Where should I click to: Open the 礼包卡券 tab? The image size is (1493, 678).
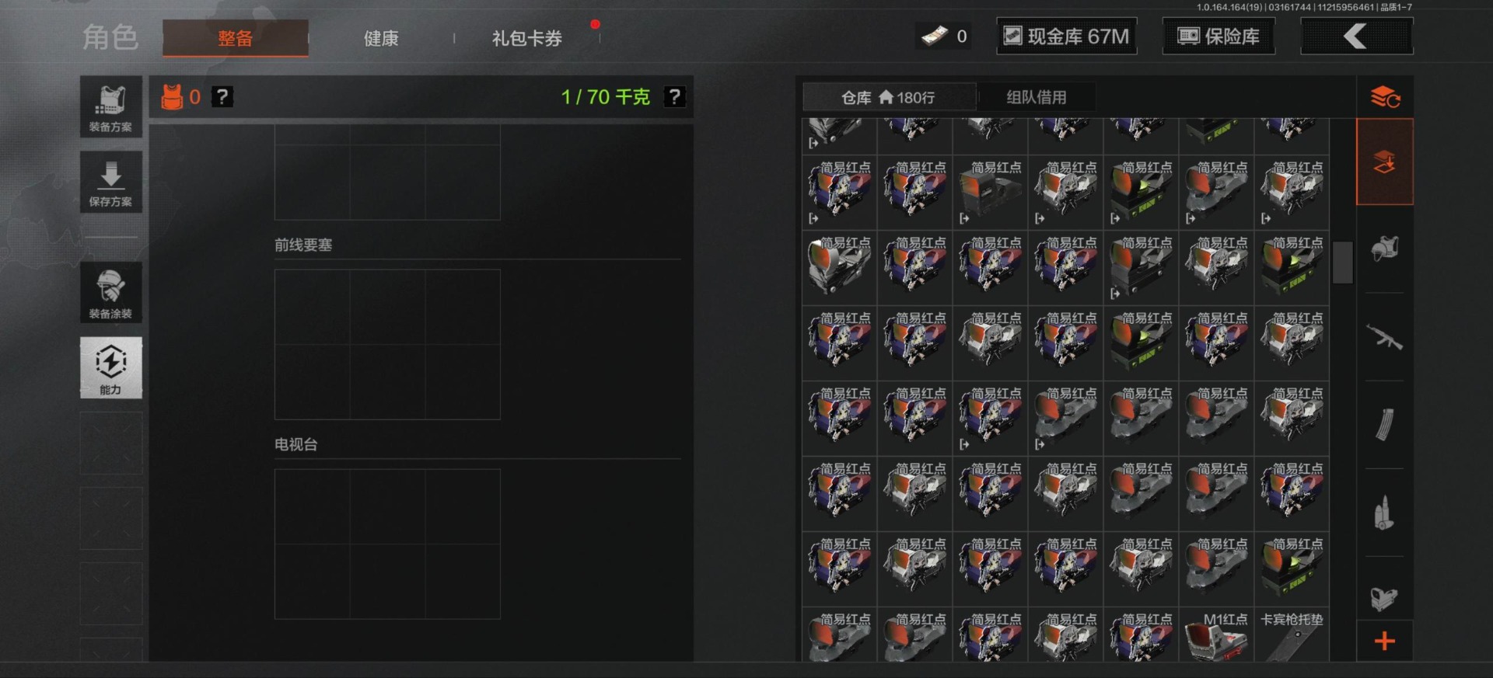coord(527,38)
